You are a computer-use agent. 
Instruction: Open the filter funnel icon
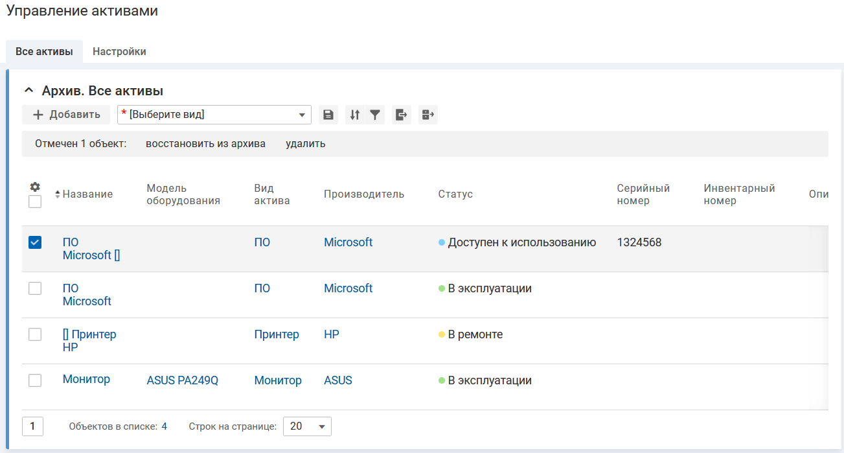click(x=374, y=115)
